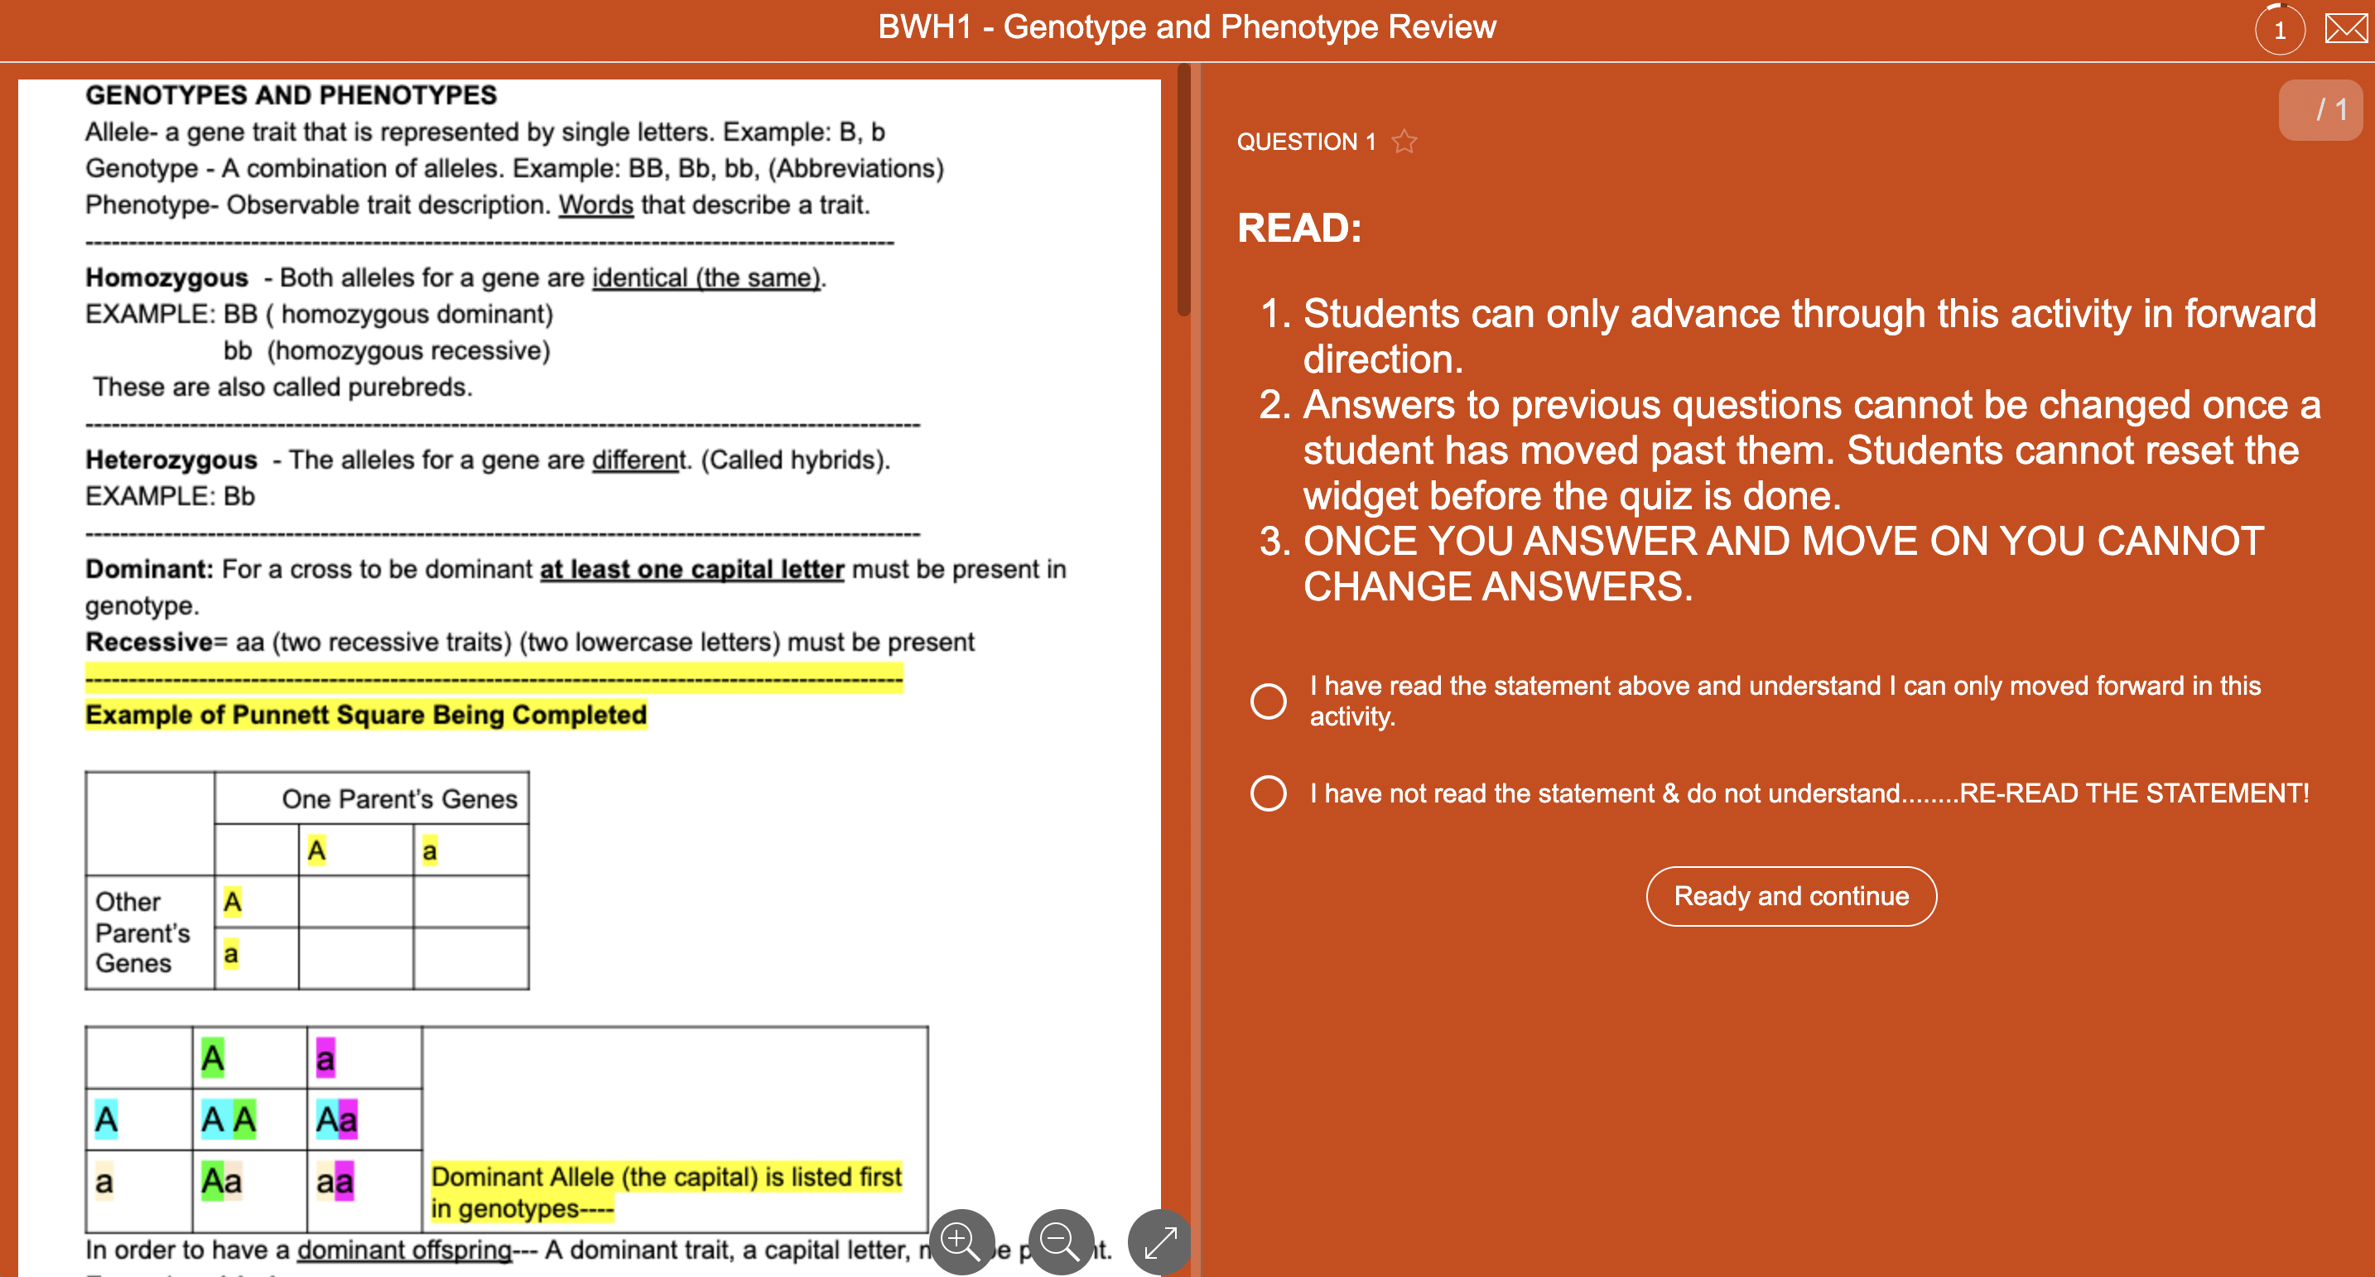The width and height of the screenshot is (2375, 1277).
Task: Click the 'GENOTYPES AND PHENOTYPES' heading
Action: pyautogui.click(x=291, y=95)
